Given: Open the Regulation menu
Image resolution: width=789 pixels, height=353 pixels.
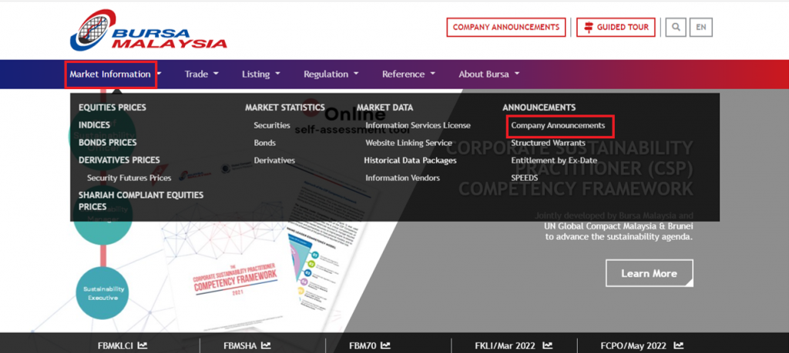Looking at the screenshot, I should pos(331,75).
